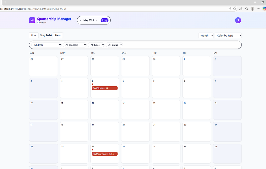Expand the All deals filter
This screenshot has width=266, height=169.
[x=47, y=45]
